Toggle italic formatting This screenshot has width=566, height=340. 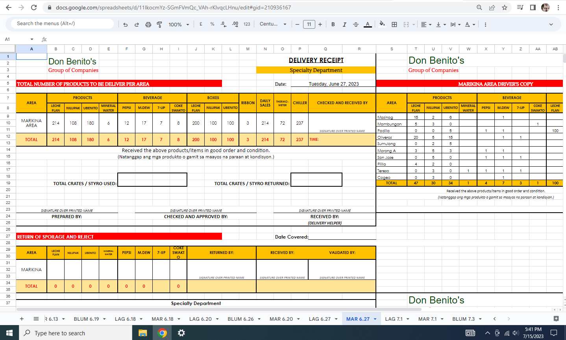pos(344,24)
